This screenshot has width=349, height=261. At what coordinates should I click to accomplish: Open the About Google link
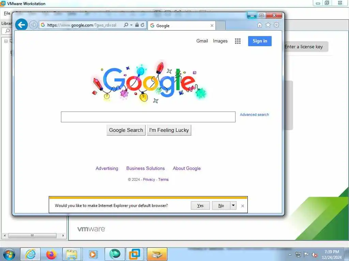187,169
